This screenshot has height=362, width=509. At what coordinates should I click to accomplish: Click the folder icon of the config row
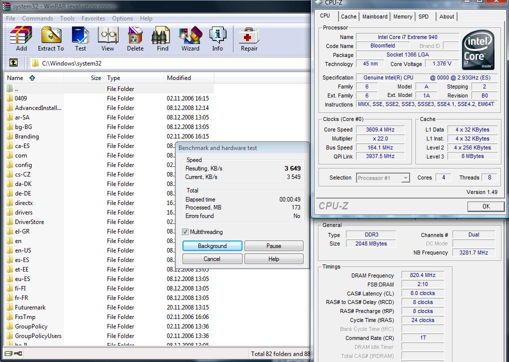click(9, 165)
